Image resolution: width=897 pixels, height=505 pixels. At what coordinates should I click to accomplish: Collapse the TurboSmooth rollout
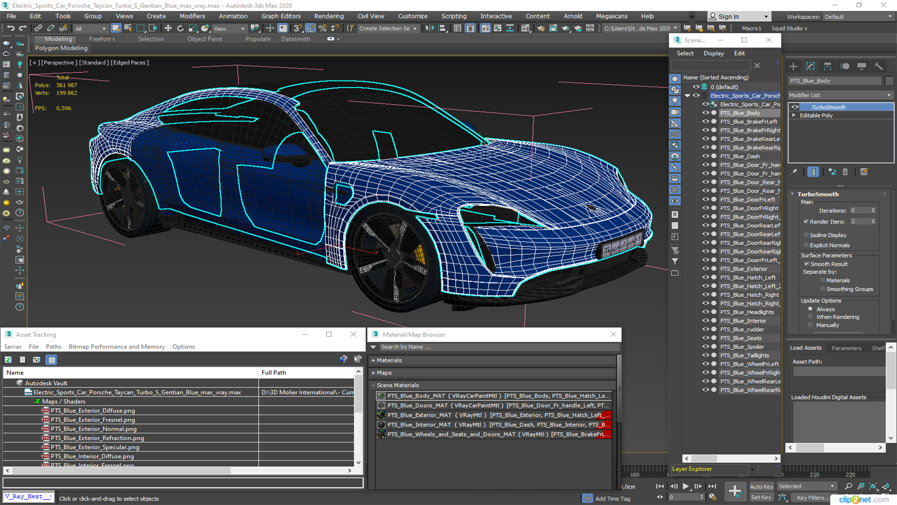coord(792,194)
